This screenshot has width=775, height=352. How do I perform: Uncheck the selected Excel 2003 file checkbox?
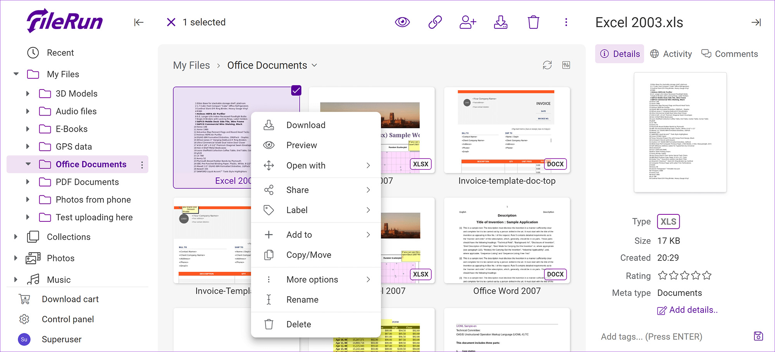[296, 90]
